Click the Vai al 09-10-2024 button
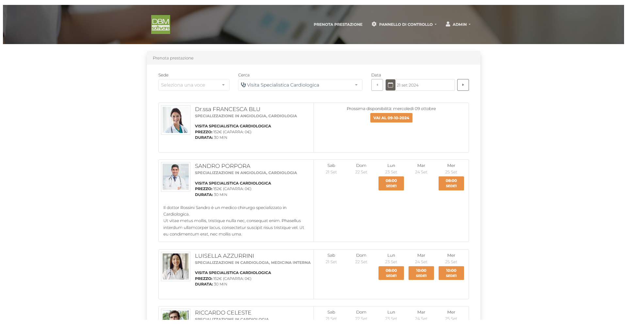Viewport: 627px width, 325px height. [x=391, y=118]
